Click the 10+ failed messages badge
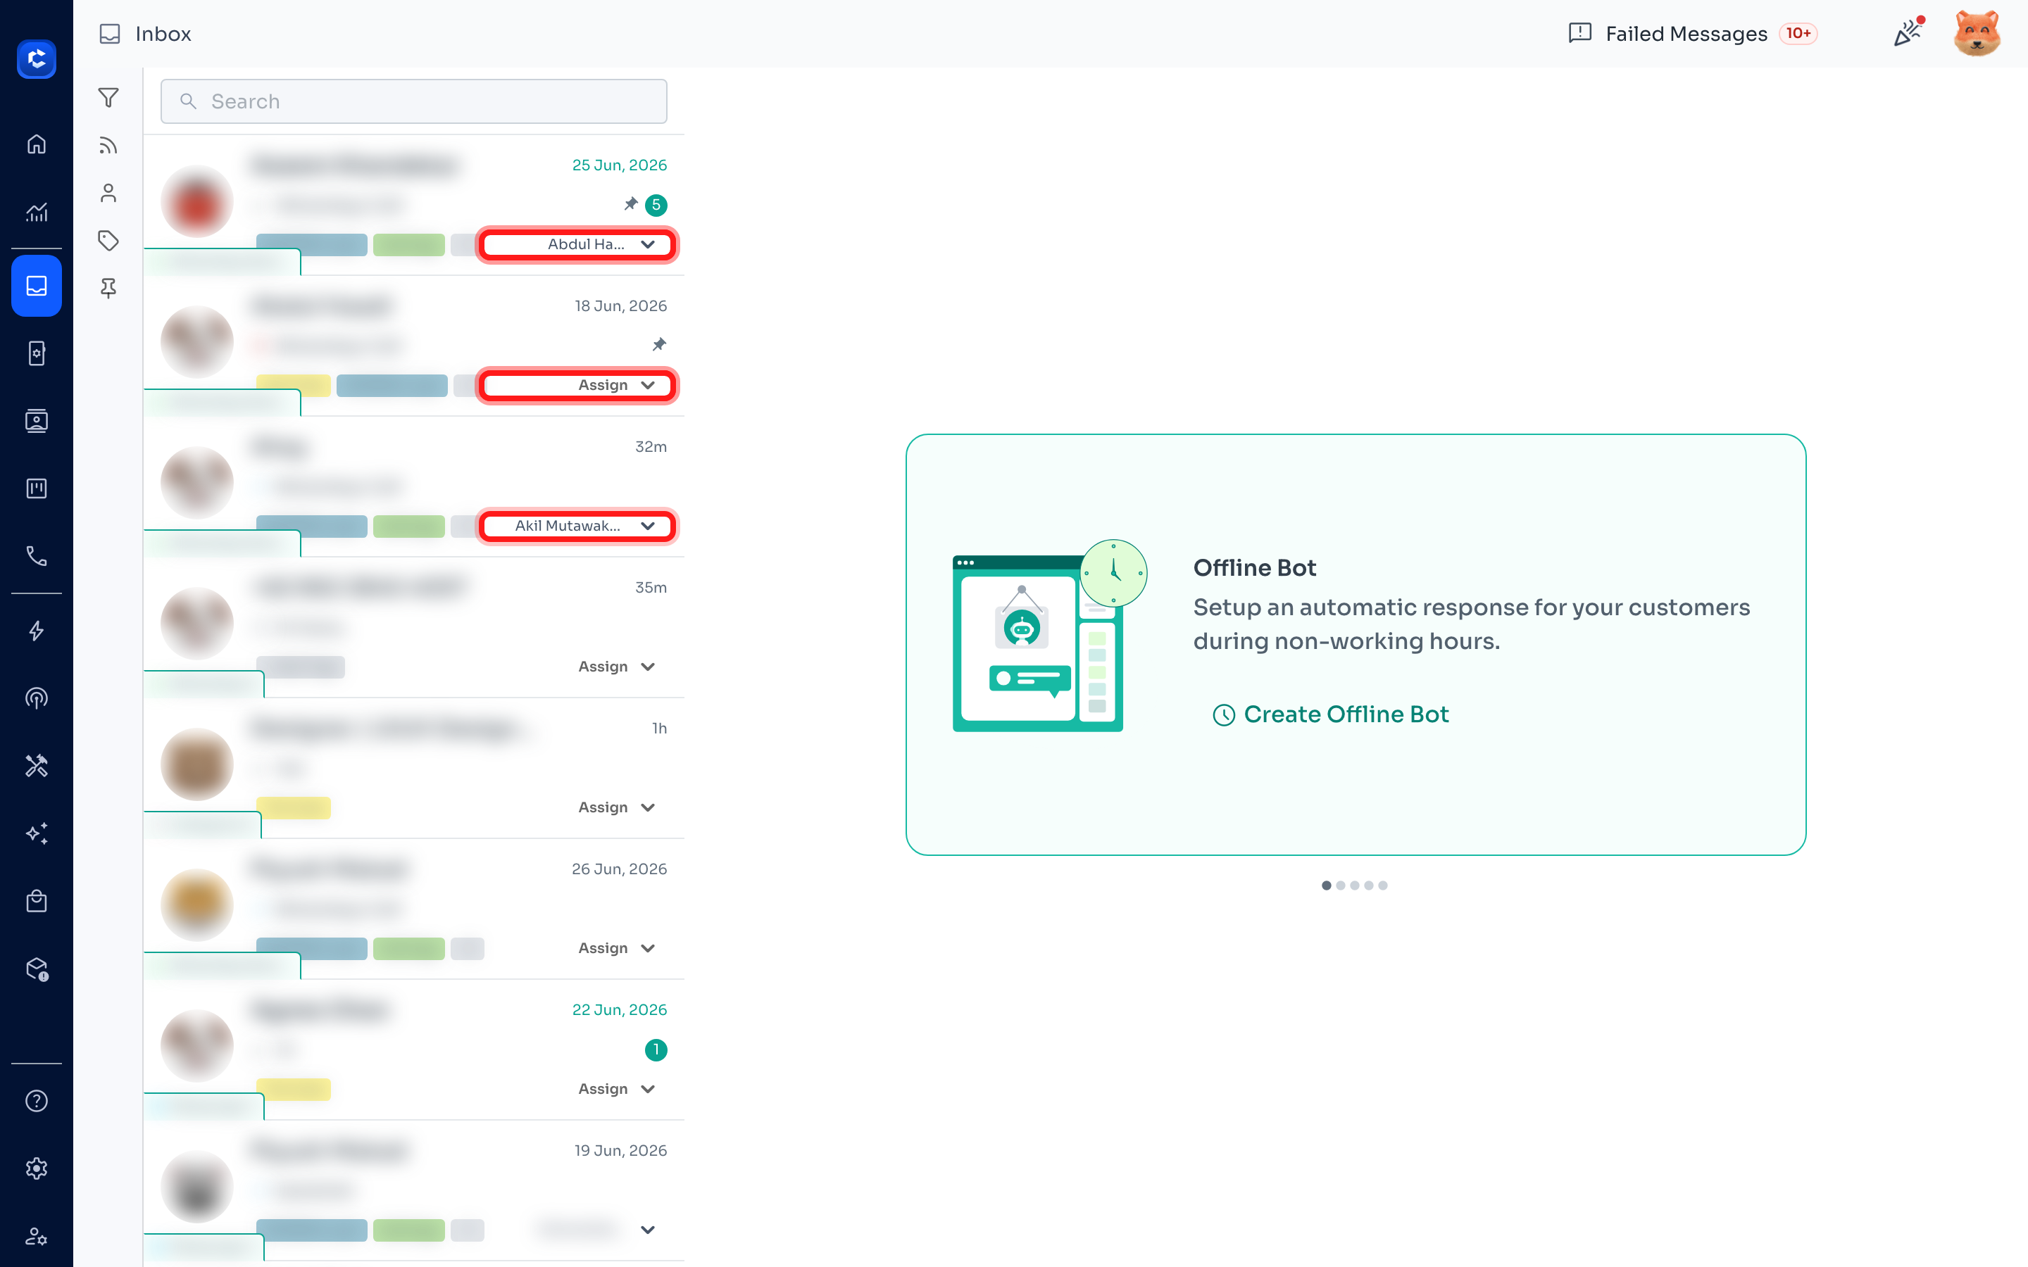The image size is (2028, 1267). pos(1798,34)
